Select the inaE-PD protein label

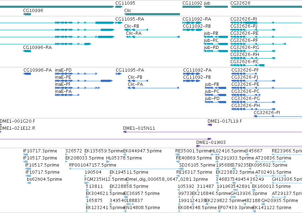point(63,70)
